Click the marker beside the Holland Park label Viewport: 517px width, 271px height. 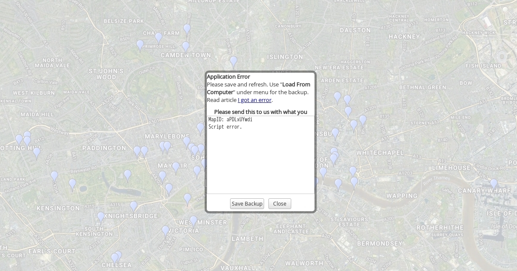pyautogui.click(x=54, y=176)
